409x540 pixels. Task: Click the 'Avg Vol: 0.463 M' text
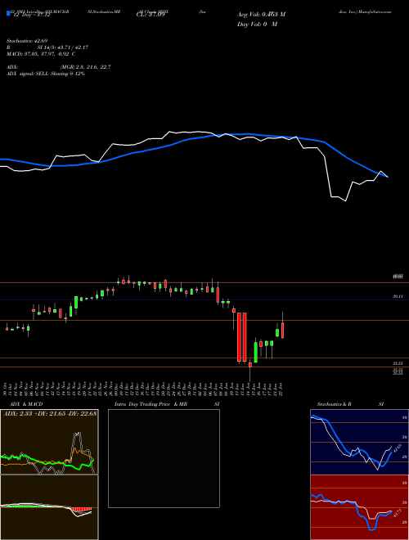262,15
